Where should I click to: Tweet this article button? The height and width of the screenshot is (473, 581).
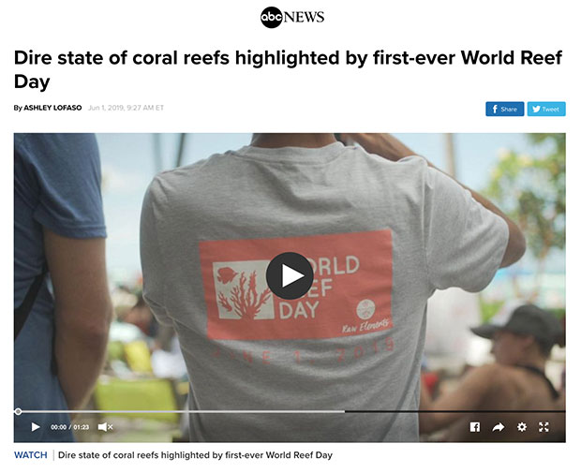(546, 109)
